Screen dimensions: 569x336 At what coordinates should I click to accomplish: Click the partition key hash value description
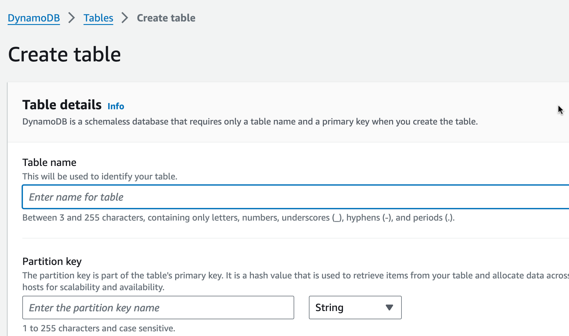294,275
